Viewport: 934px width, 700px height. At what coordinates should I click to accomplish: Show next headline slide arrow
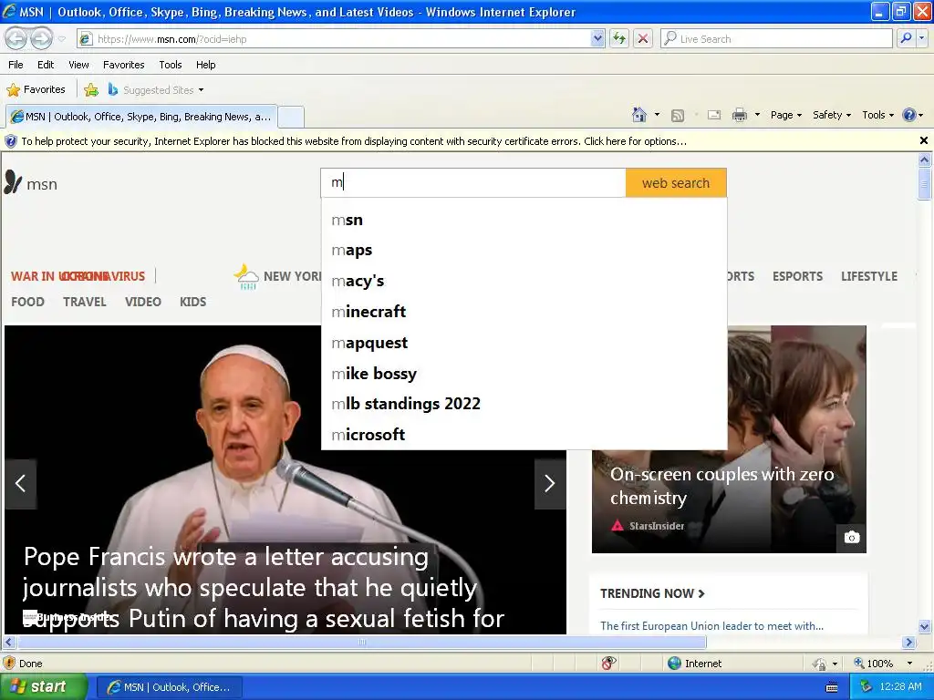pyautogui.click(x=550, y=483)
